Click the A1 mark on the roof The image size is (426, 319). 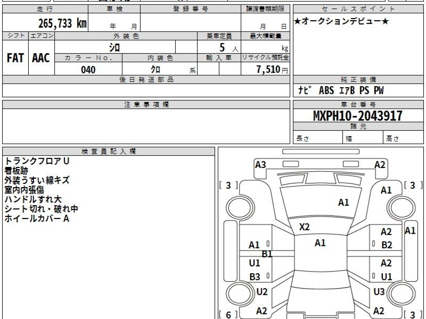pyautogui.click(x=320, y=243)
